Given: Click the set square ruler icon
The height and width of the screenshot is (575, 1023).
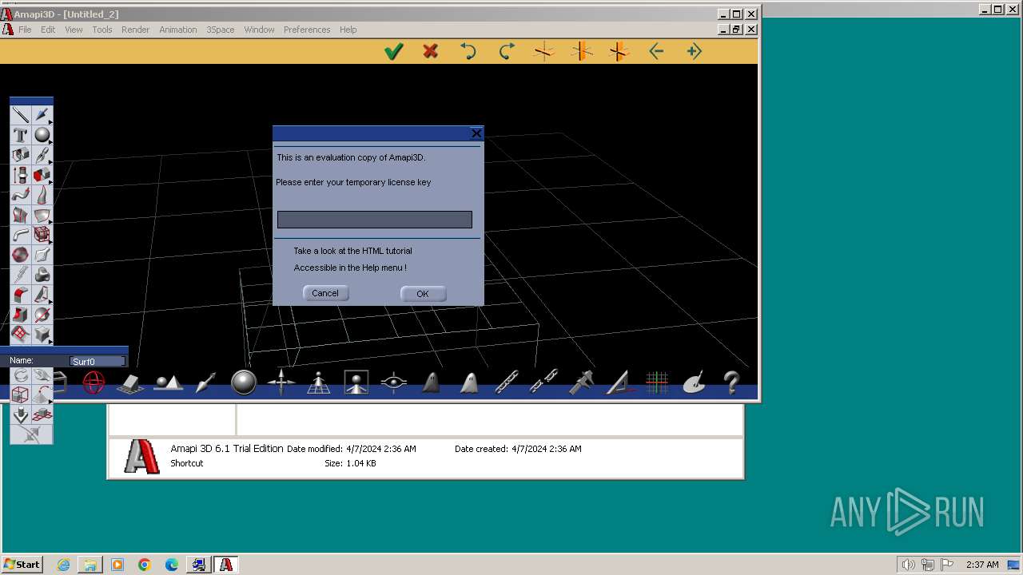Looking at the screenshot, I should click(619, 383).
